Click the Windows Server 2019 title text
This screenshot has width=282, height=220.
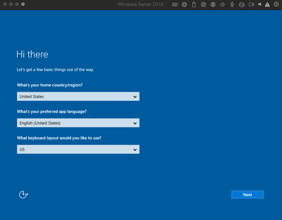[140, 4]
